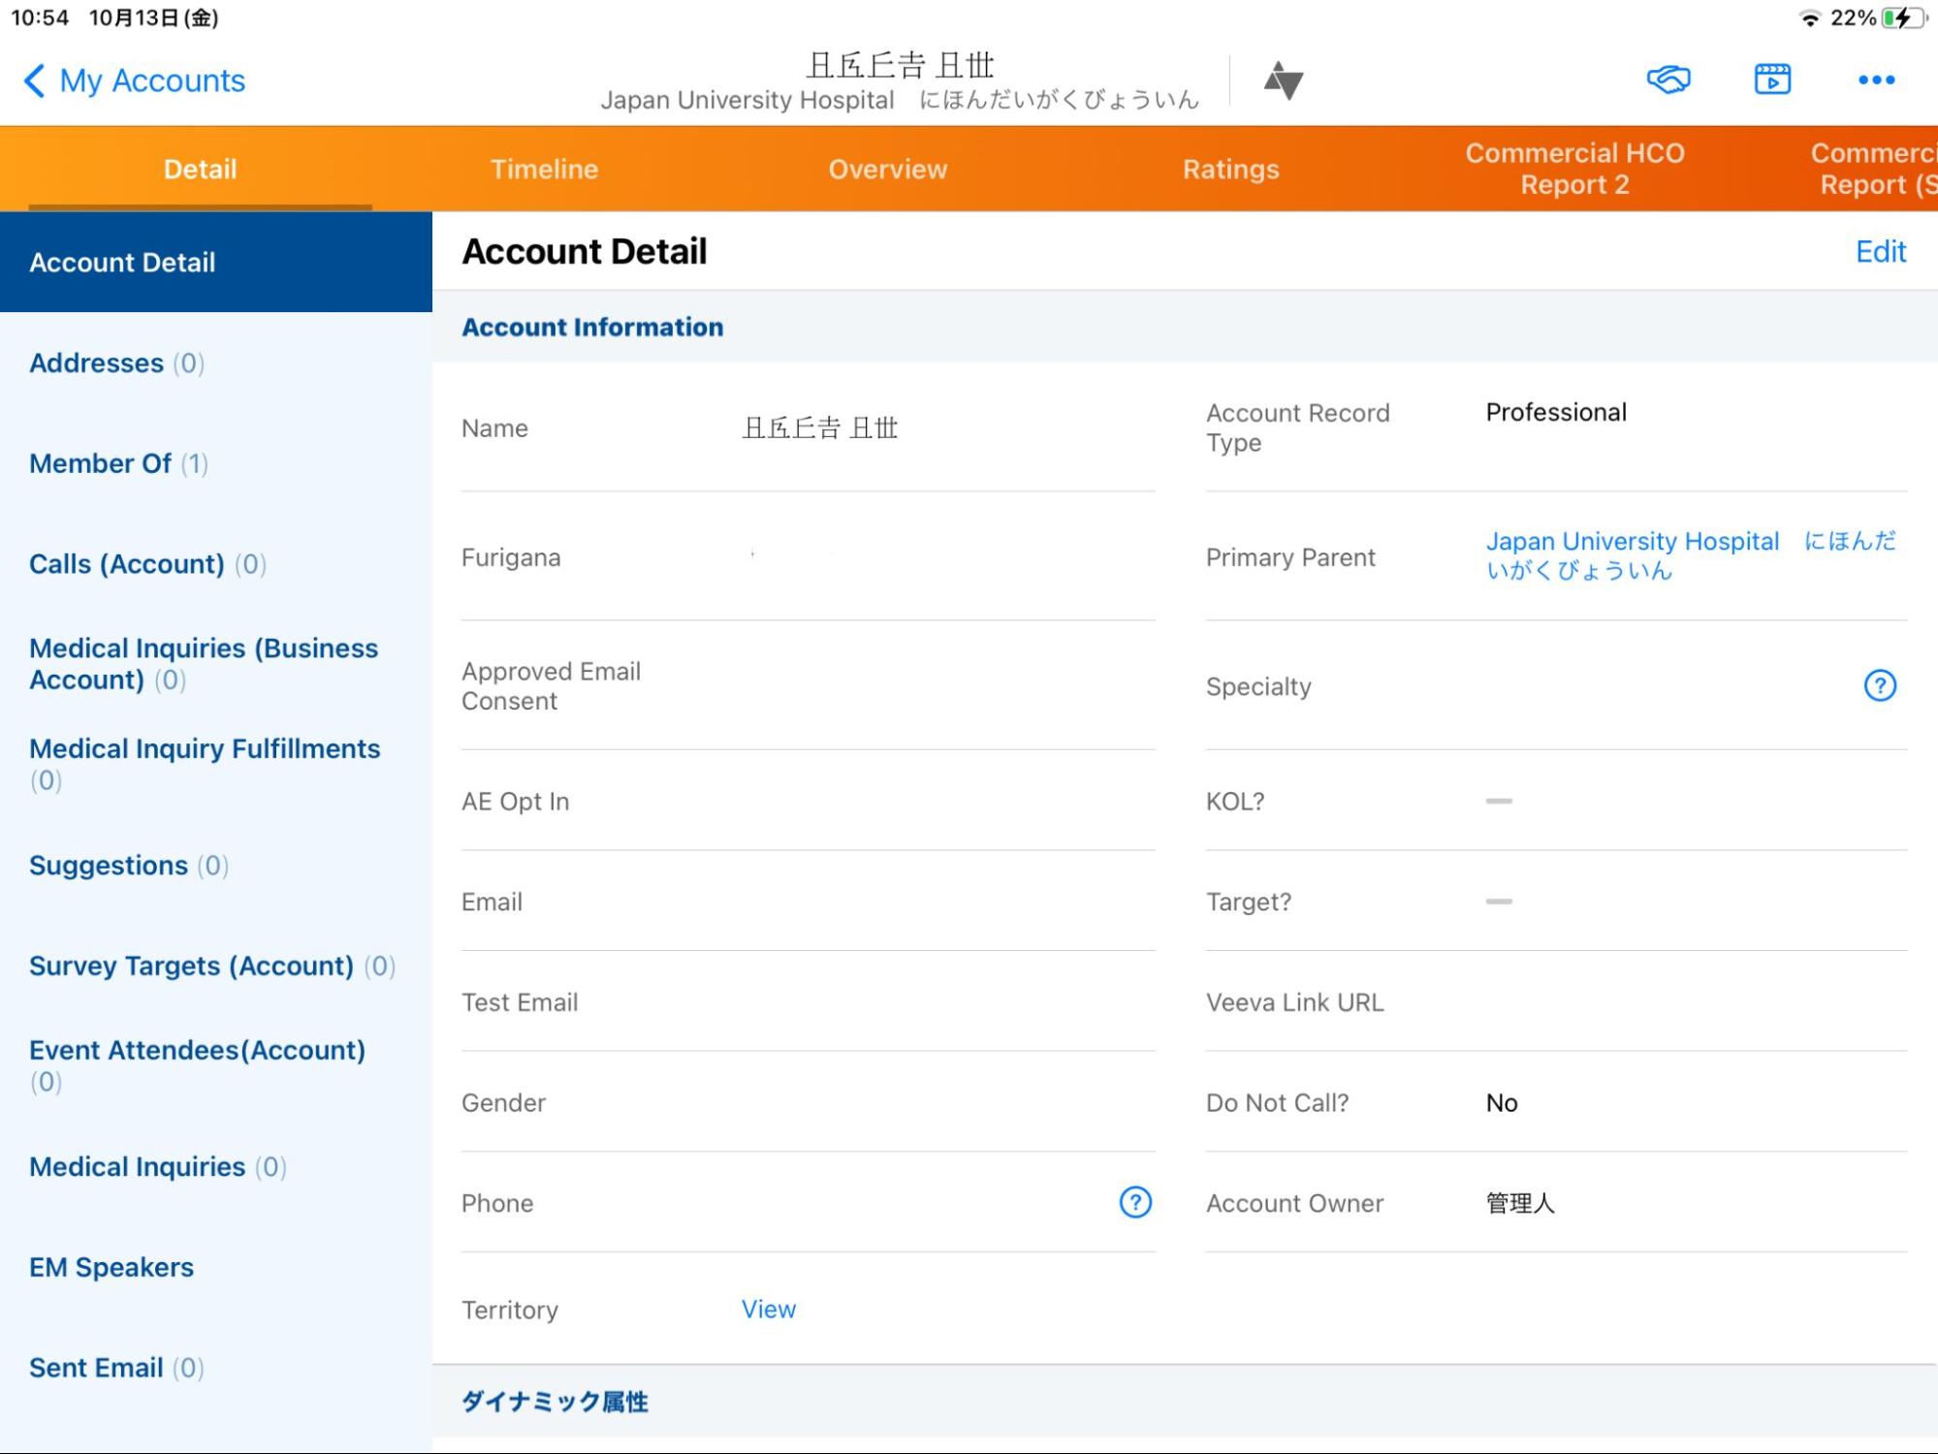Image resolution: width=1938 pixels, height=1454 pixels.
Task: Switch to the Timeline tab
Action: point(544,169)
